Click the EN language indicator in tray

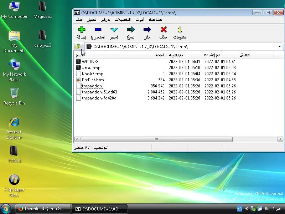tap(239, 209)
